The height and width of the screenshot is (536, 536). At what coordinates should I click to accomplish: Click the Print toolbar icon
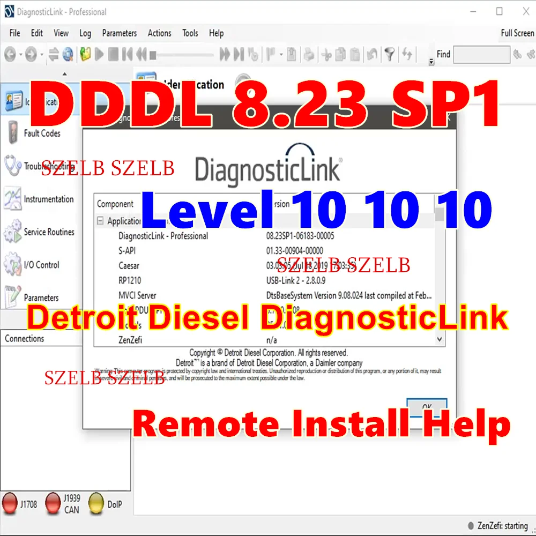309,54
